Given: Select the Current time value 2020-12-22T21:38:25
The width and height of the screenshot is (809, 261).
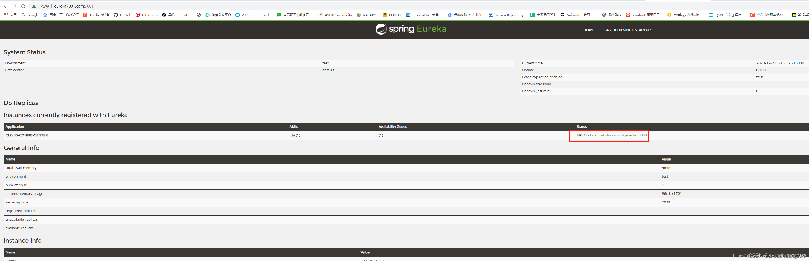Looking at the screenshot, I should coord(780,63).
